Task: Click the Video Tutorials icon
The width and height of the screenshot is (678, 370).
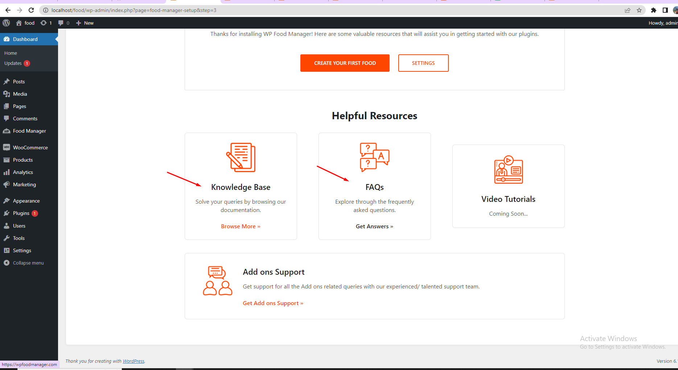Action: coord(509,170)
